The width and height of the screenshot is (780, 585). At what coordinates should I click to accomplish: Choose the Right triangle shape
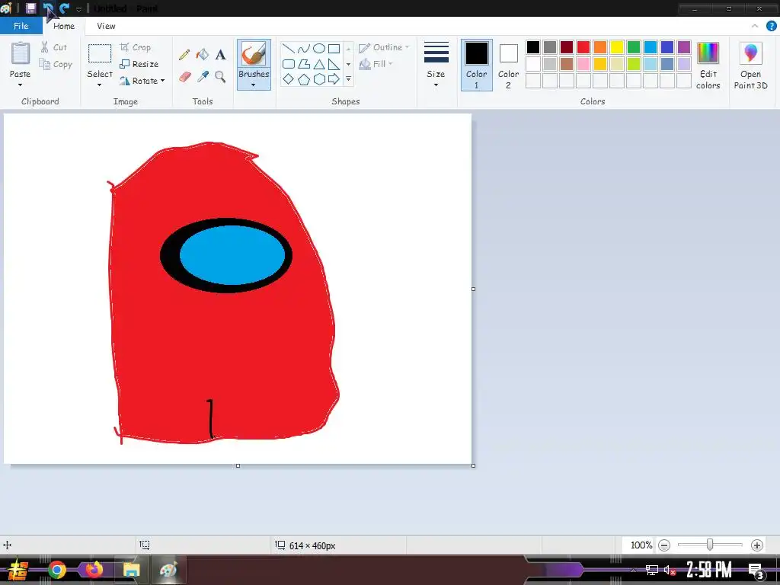(x=334, y=64)
